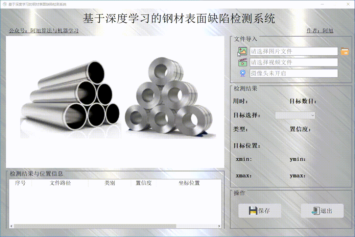Click the 摄像头未开启 text field
The height and width of the screenshot is (237, 355).
294,73
